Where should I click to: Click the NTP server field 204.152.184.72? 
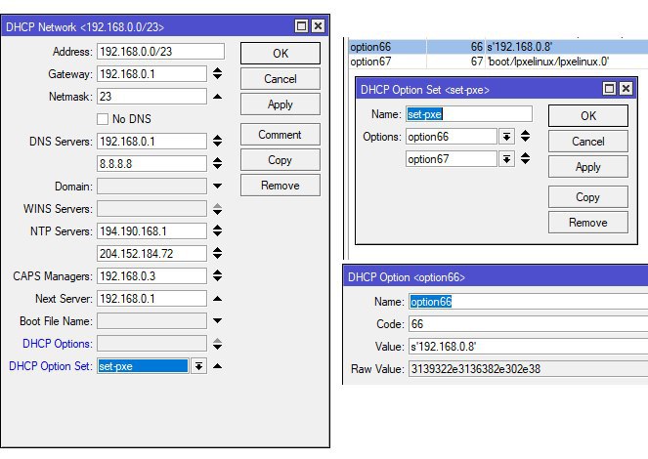click(151, 254)
